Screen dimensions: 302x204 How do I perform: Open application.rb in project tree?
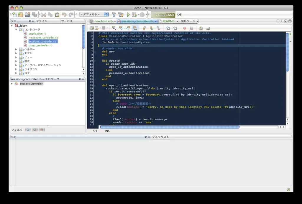[37, 34]
